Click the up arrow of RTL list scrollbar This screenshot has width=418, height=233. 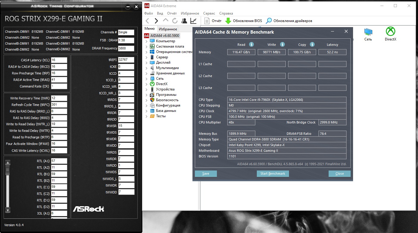point(8,162)
